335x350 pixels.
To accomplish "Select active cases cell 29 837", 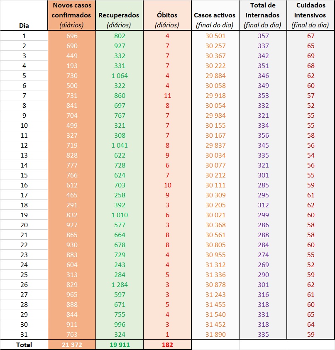I will (215, 146).
